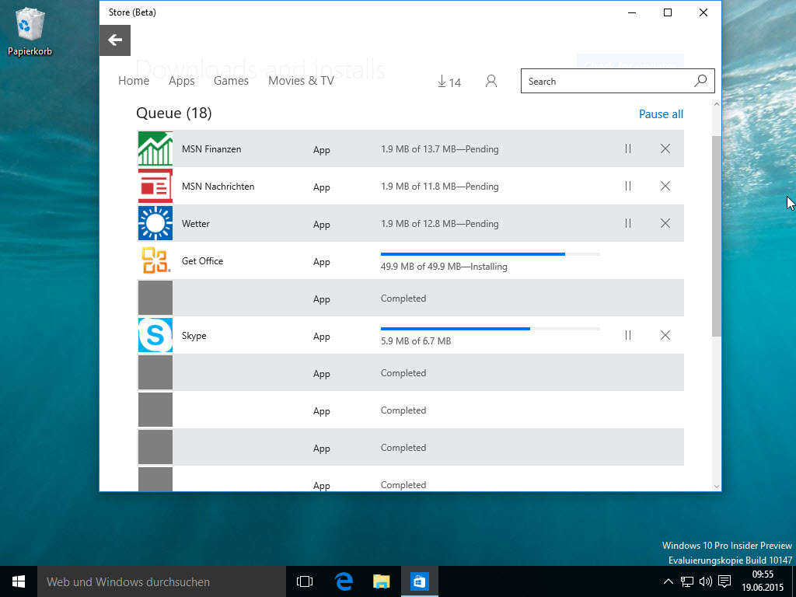Viewport: 796px width, 597px height.
Task: Open the Windows Start menu
Action: [x=19, y=581]
